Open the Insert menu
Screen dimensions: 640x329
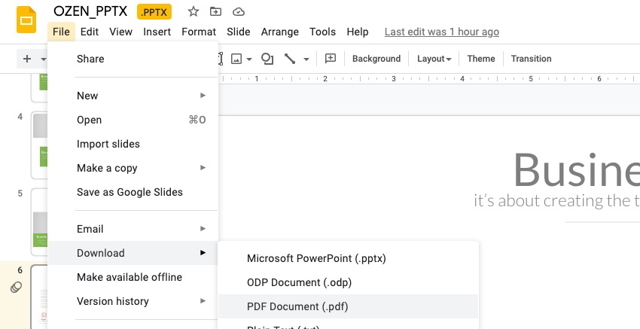pos(157,32)
